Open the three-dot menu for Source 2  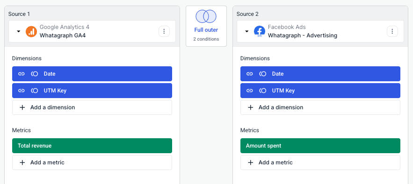point(392,31)
